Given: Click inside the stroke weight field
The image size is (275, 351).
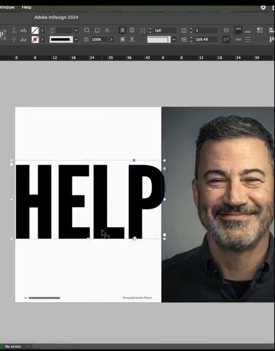Looking at the screenshot, I should tap(64, 30).
